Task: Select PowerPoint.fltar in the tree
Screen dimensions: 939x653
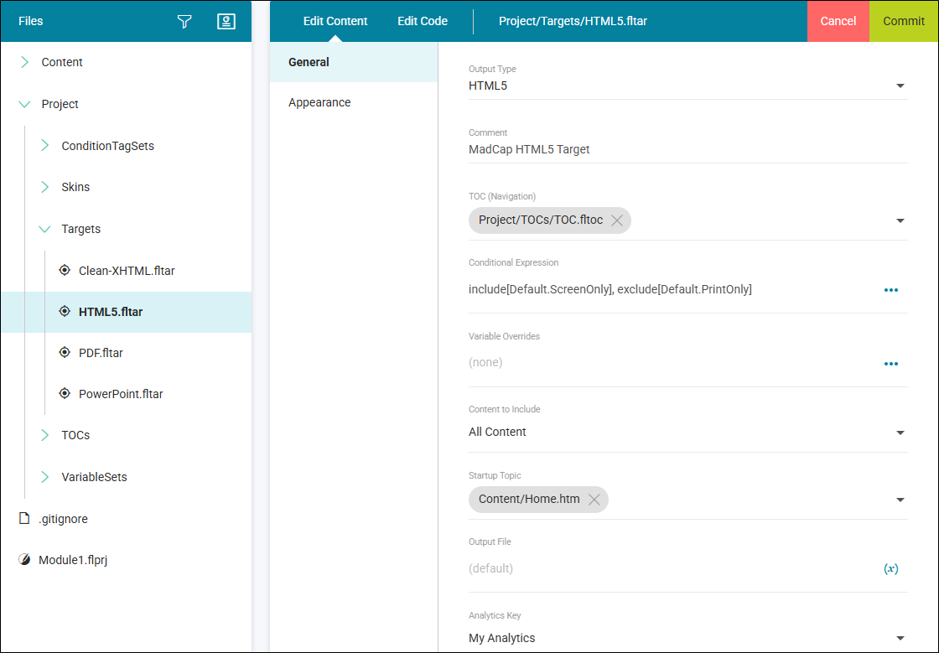Action: [x=121, y=394]
